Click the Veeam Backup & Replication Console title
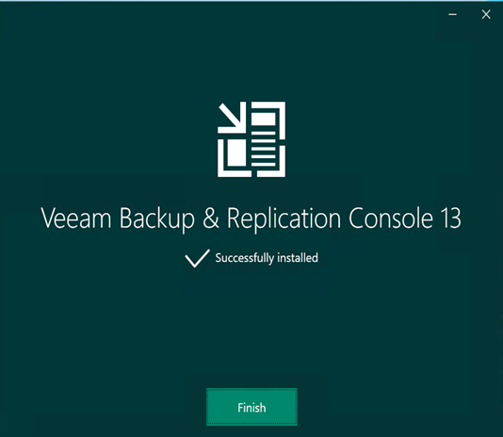 251,218
